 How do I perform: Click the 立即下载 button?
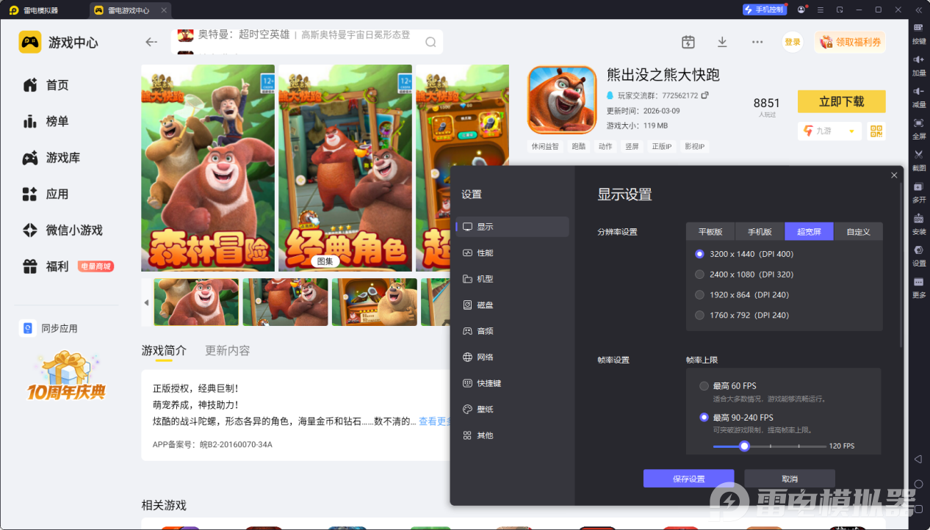coord(841,101)
